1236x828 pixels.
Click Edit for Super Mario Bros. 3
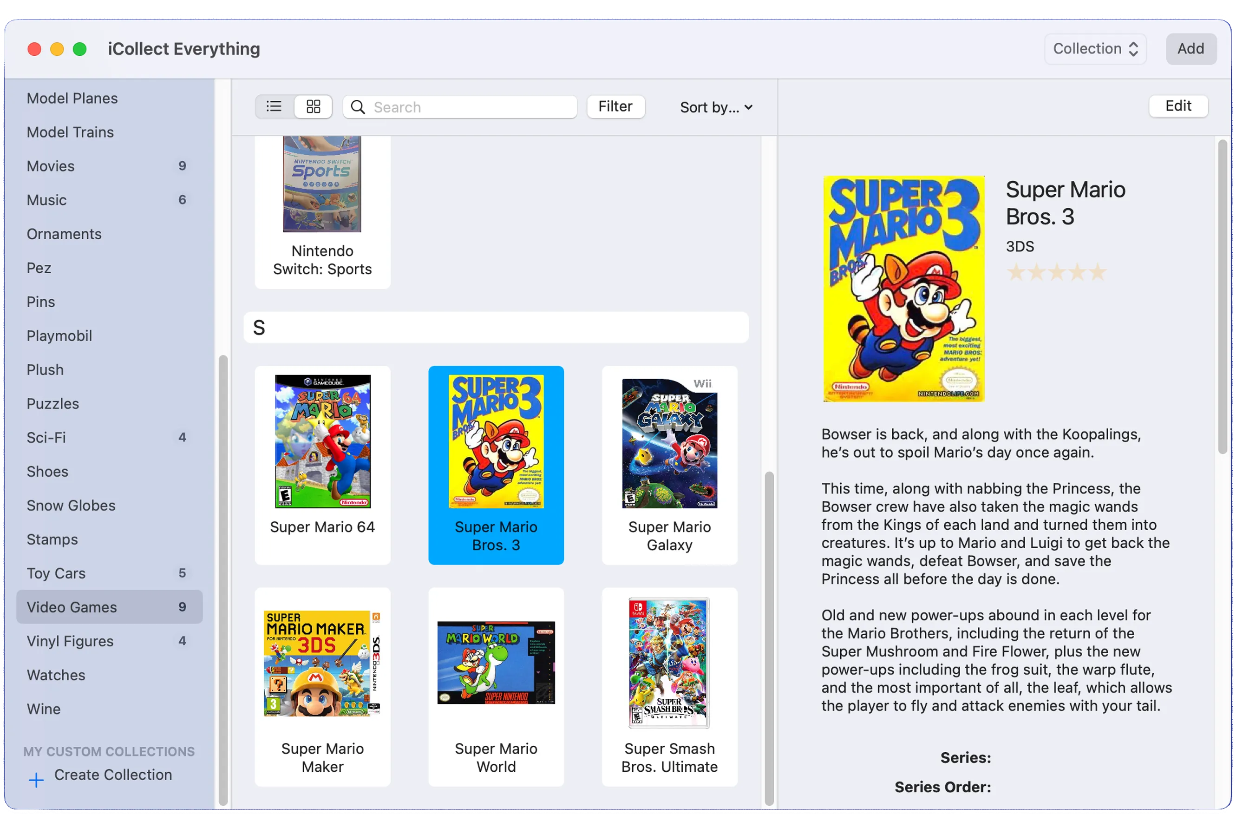click(x=1178, y=106)
